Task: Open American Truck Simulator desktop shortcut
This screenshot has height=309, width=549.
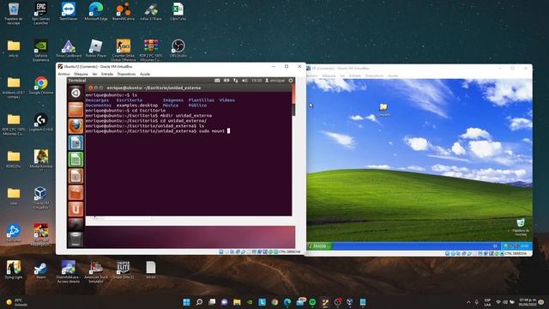Action: (x=95, y=272)
